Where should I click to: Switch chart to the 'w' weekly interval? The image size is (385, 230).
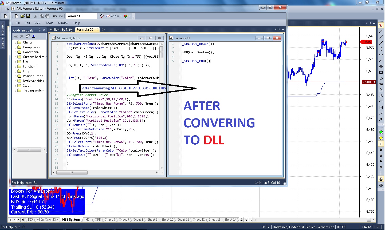(381, 161)
